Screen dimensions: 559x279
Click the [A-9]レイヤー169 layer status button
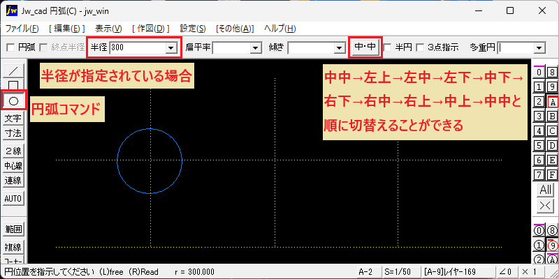458,272
